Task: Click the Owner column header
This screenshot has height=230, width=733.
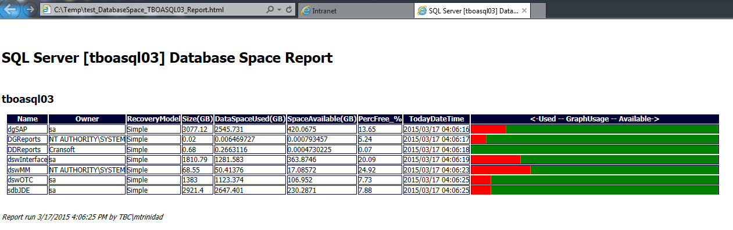Action: coord(87,119)
